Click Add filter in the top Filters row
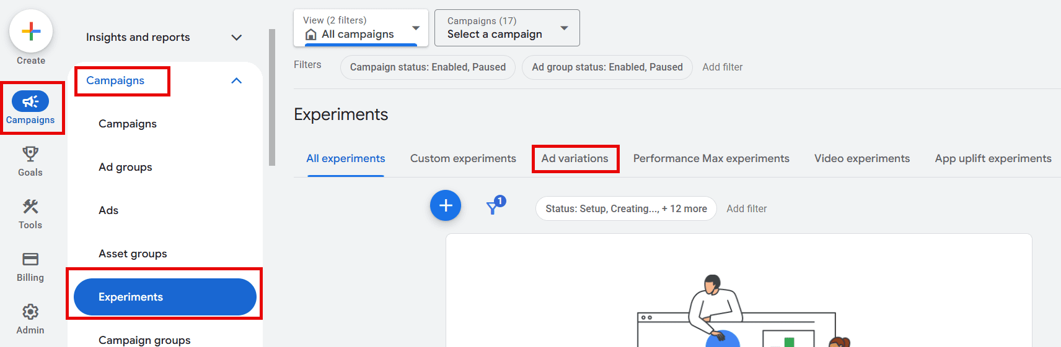 (722, 67)
